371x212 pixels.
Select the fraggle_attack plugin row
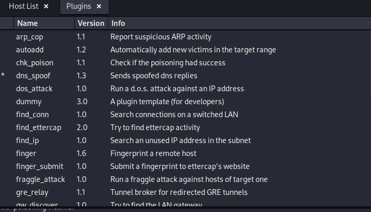184,179
